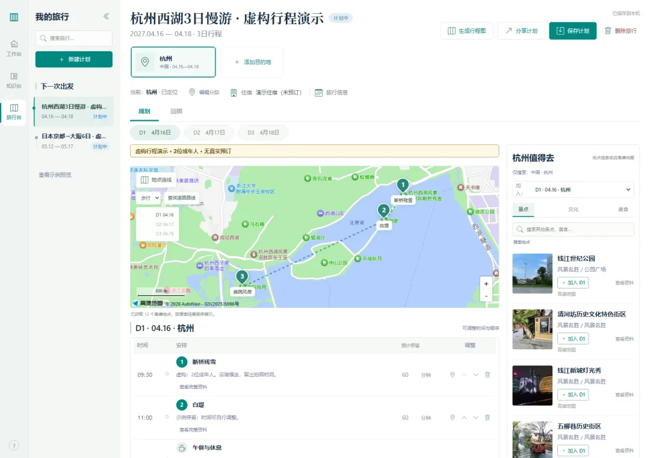
Task: Switch to the 文化 category tab
Action: (x=573, y=210)
